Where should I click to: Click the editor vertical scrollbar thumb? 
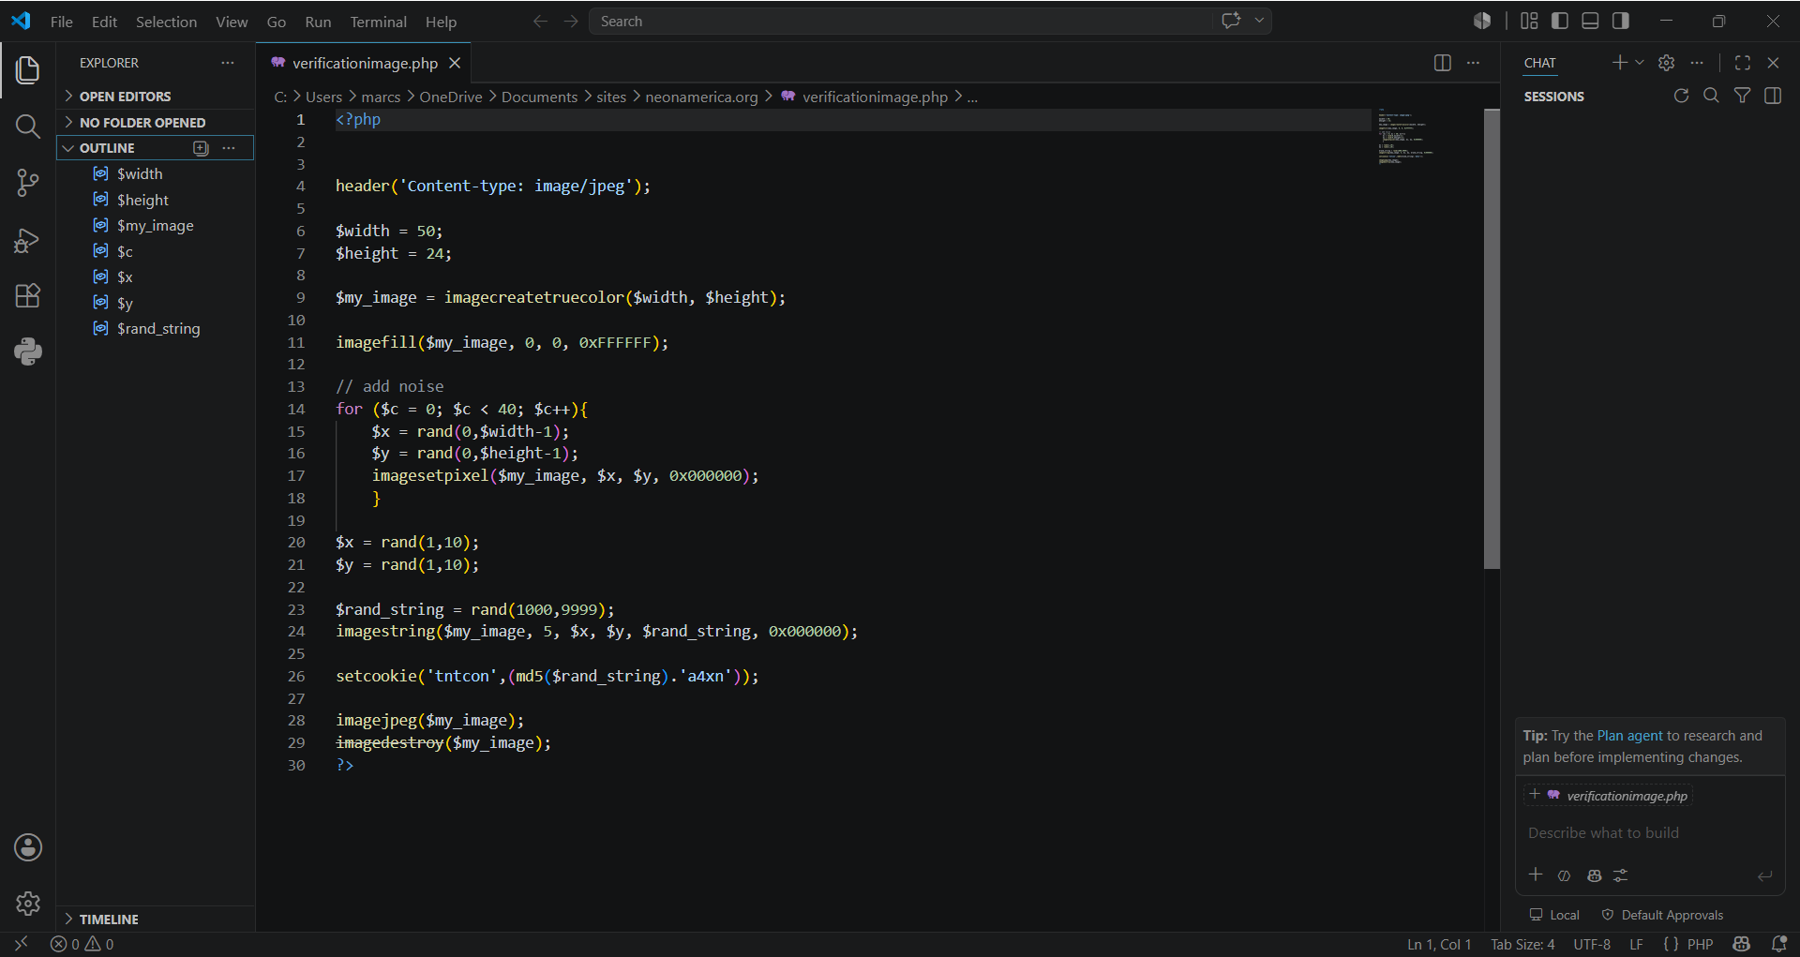[x=1492, y=338]
